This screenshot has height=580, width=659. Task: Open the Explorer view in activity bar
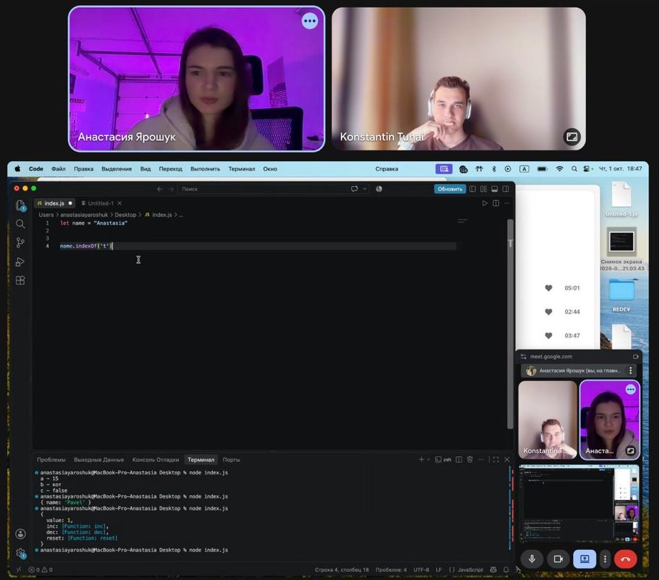(x=20, y=206)
